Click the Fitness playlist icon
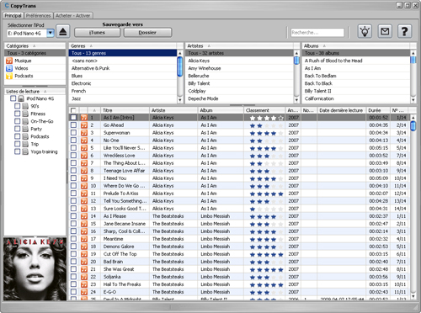Screen dimensions: 421x313 coord(25,114)
